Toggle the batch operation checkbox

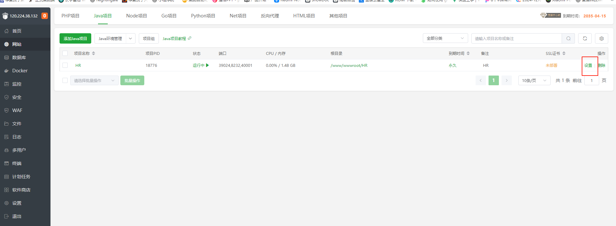65,80
